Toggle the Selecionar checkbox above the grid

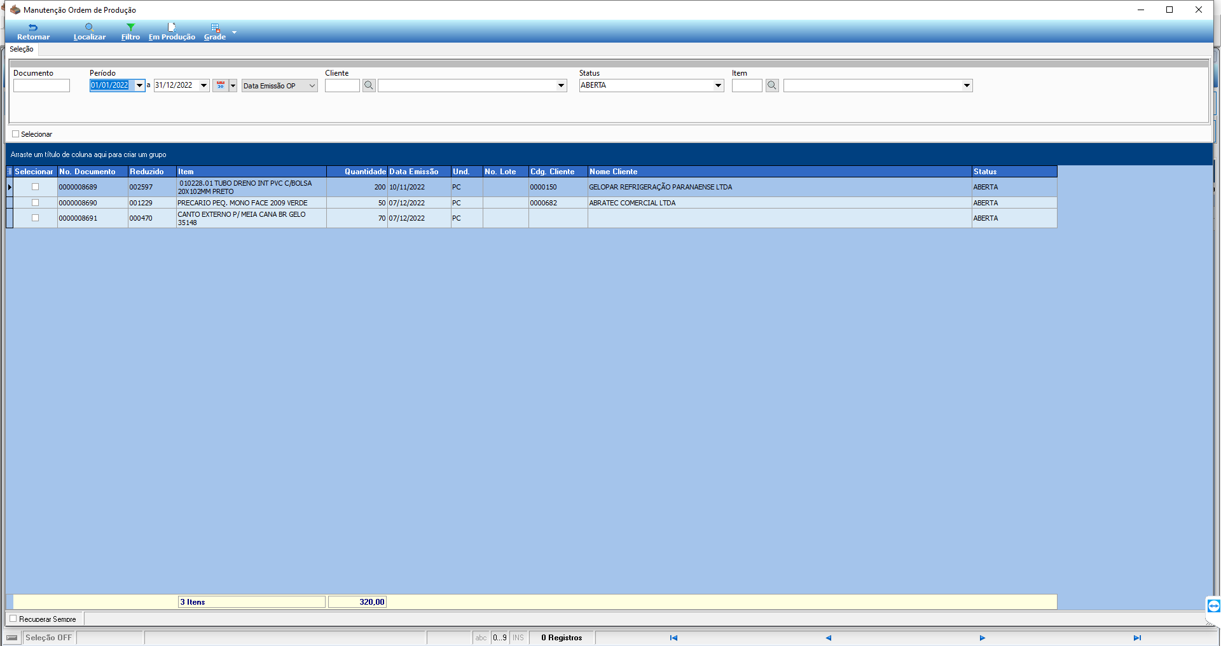point(16,134)
